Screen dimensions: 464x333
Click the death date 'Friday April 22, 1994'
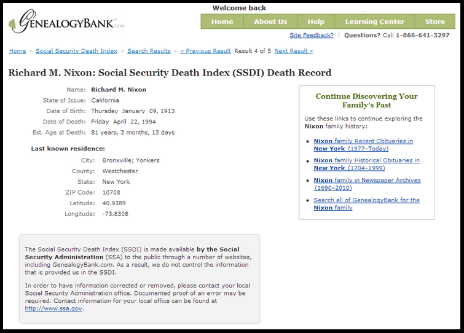124,122
